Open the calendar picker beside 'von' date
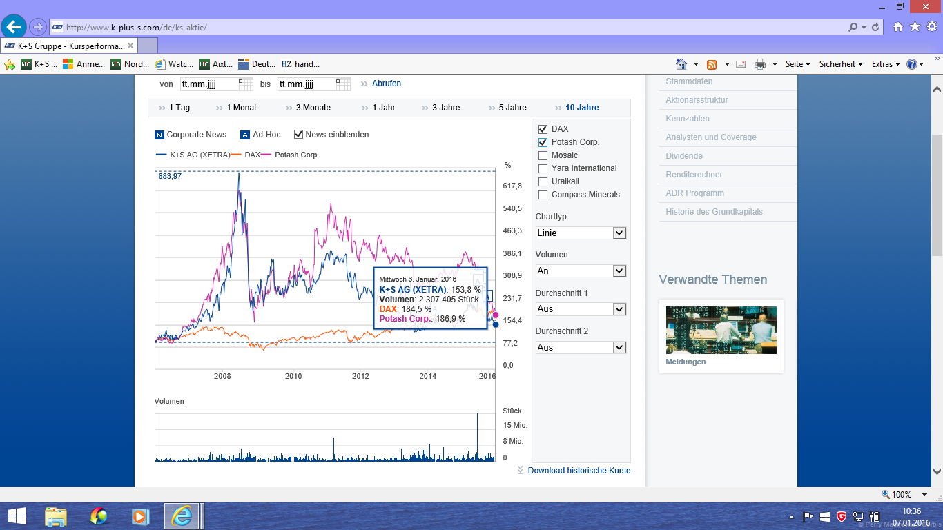Screen dimensions: 943x530 tap(246, 84)
